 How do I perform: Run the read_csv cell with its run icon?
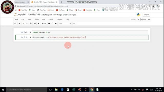30,37
